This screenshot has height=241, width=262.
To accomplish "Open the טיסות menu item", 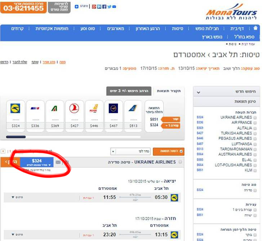I will pyautogui.click(x=178, y=28).
